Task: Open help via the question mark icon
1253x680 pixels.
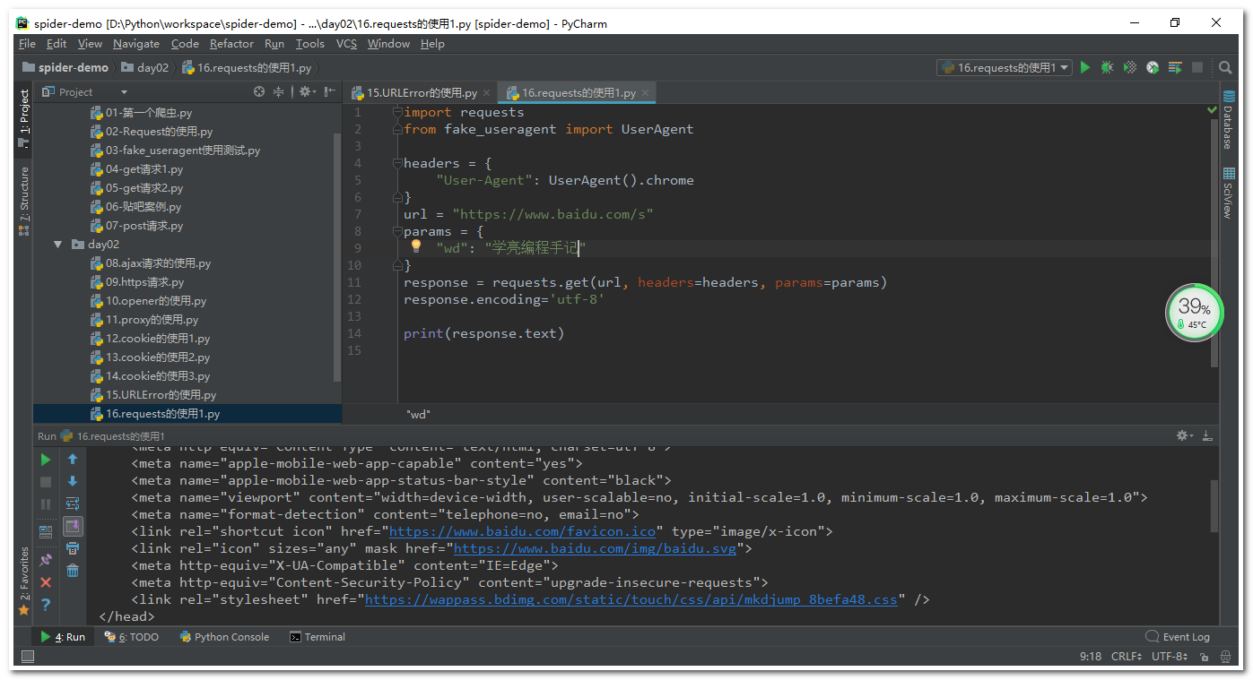Action: [46, 605]
